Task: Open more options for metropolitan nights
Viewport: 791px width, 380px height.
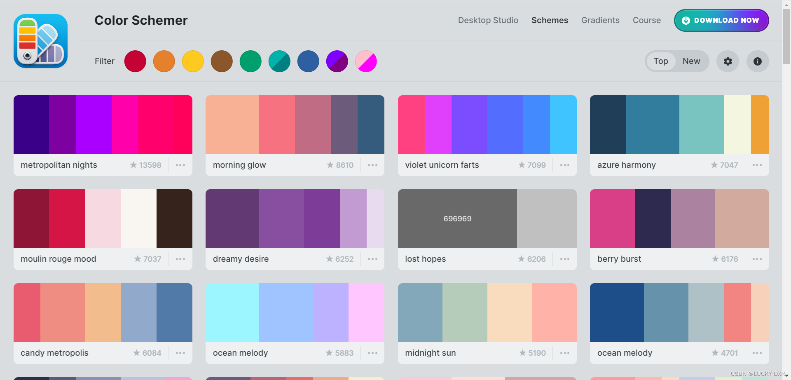Action: point(180,165)
